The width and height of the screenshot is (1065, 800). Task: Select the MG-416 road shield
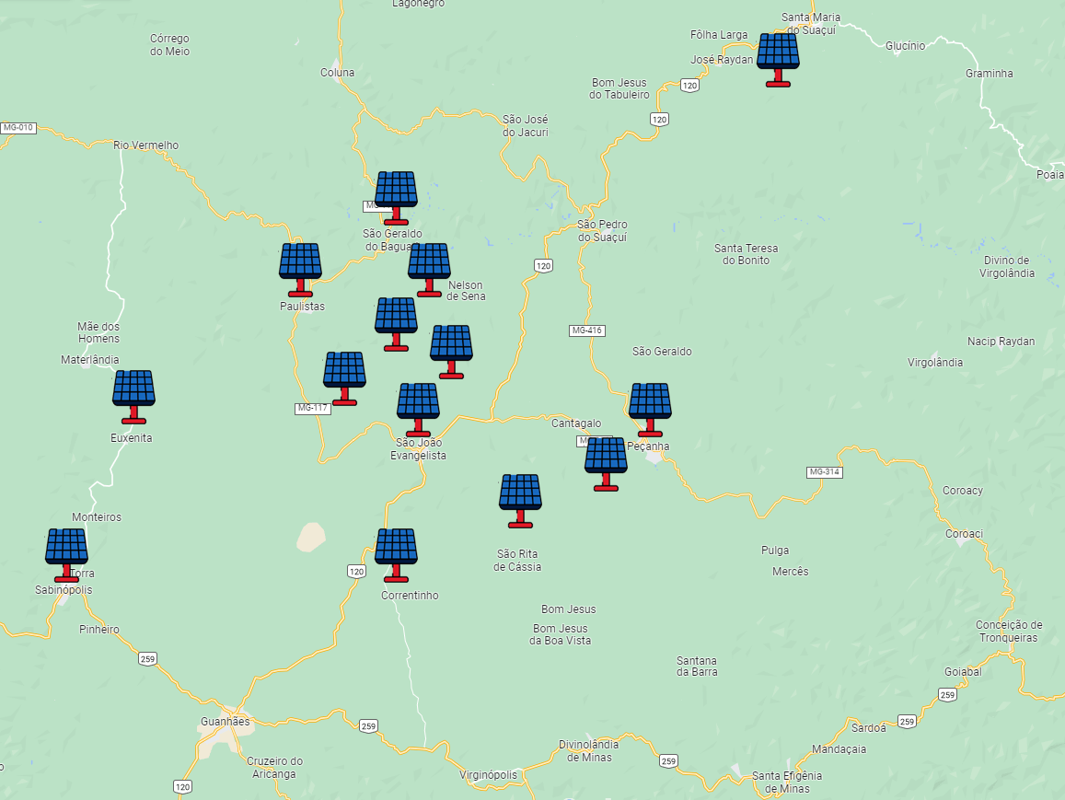click(586, 330)
